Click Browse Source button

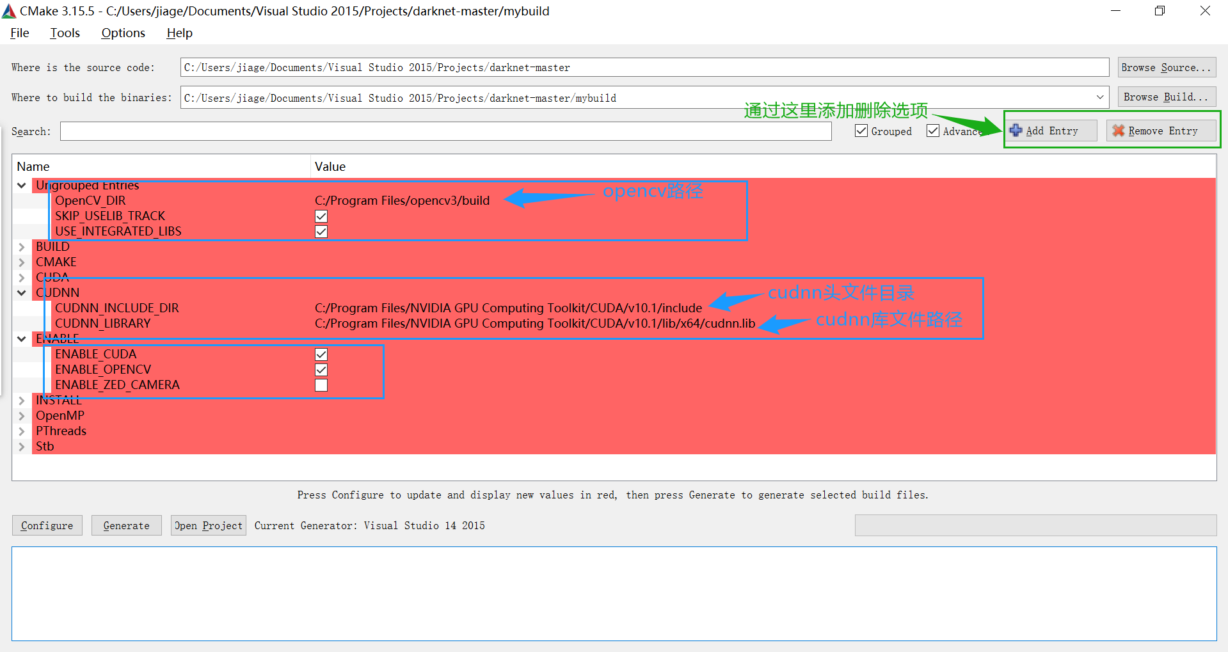coord(1167,67)
